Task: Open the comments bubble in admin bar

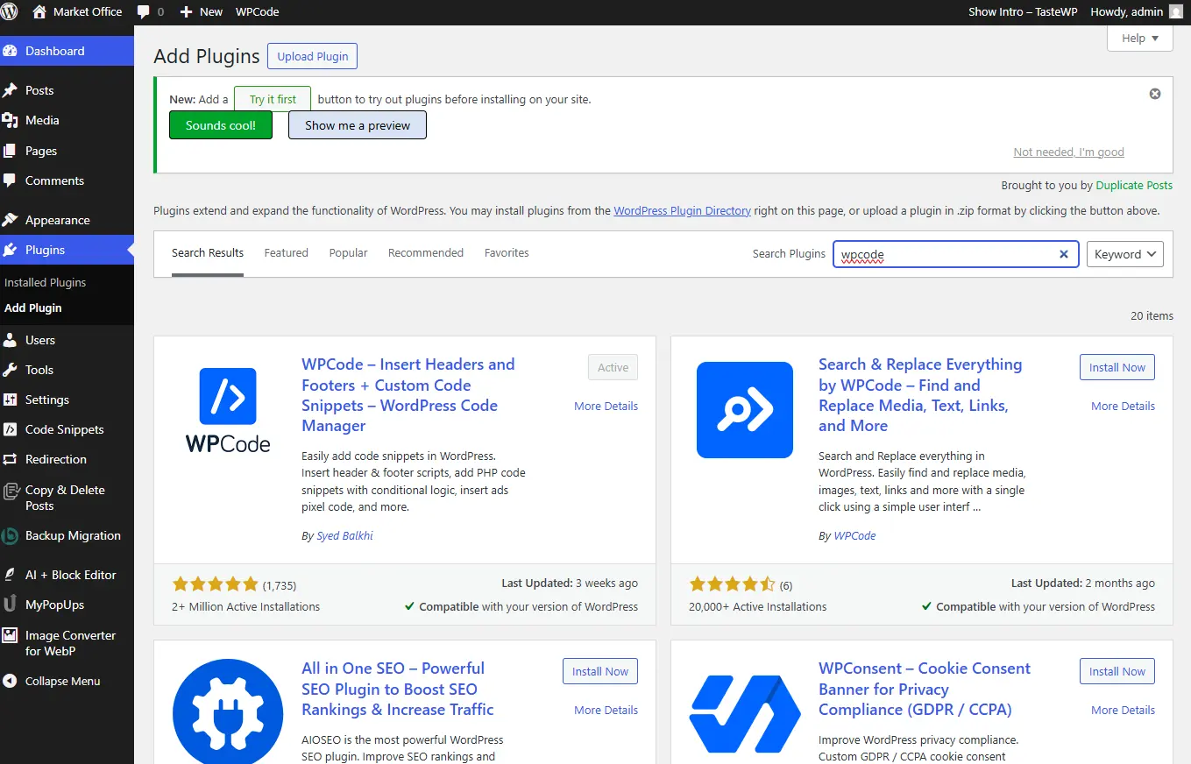Action: click(143, 12)
